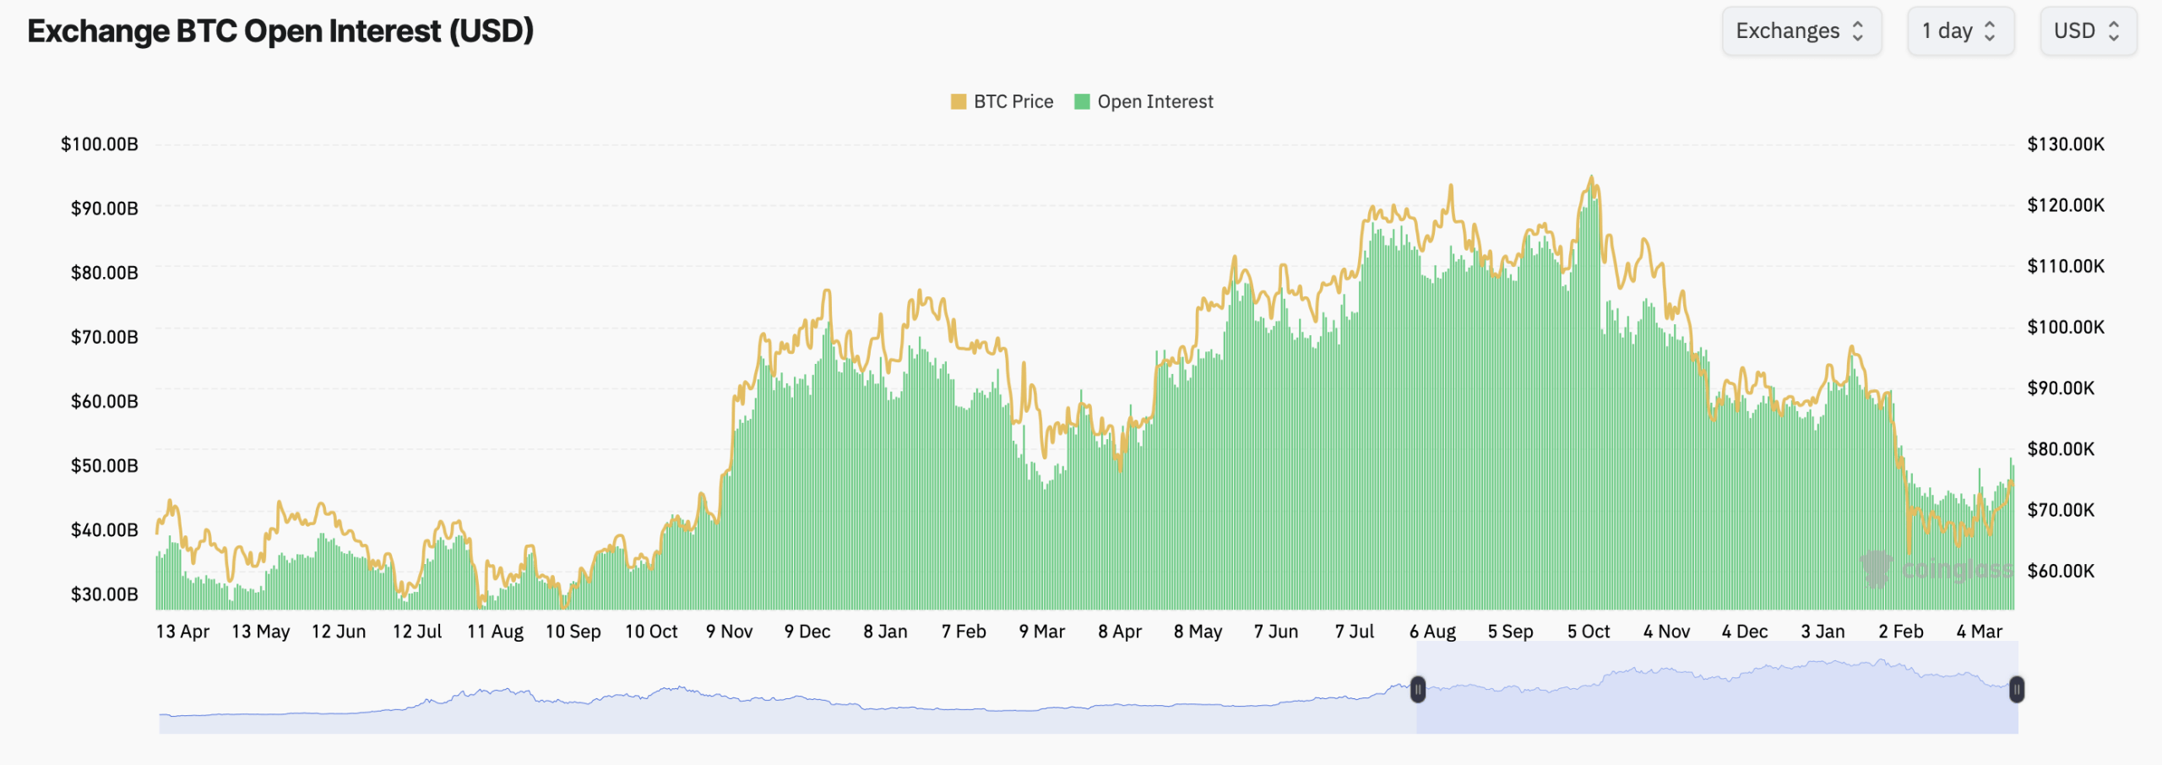Click the left navigator handle icon

point(1420,690)
